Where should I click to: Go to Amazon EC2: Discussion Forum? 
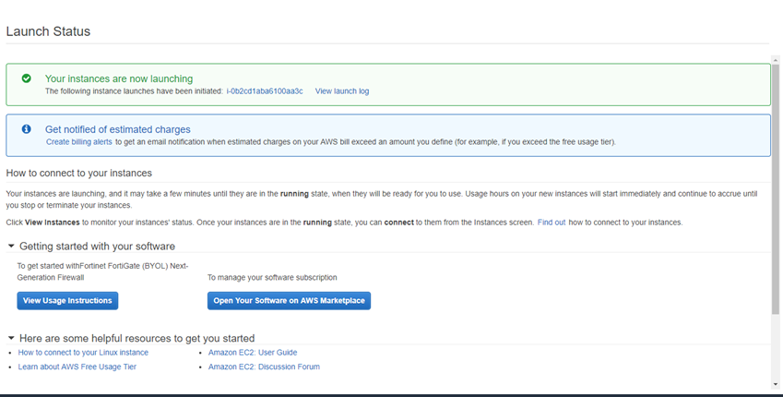tap(264, 367)
